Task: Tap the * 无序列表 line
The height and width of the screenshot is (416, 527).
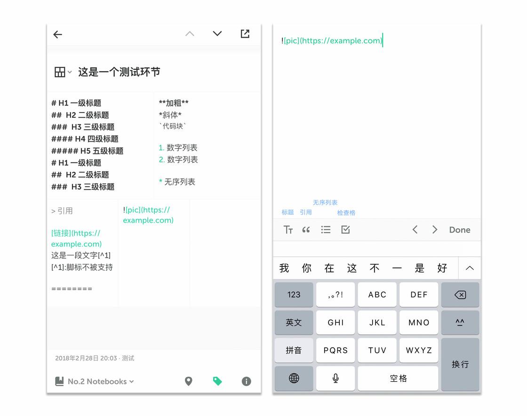Action: [177, 182]
